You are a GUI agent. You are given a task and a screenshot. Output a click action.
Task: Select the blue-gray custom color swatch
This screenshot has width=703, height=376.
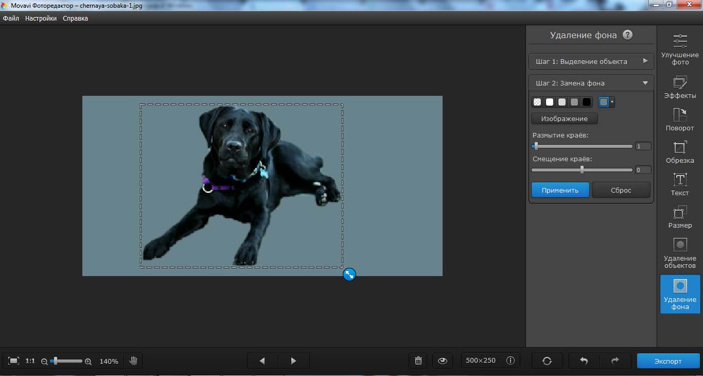(x=604, y=102)
